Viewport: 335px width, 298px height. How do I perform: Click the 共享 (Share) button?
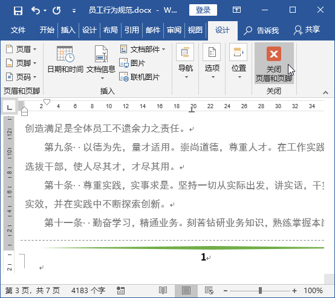tap(307, 30)
